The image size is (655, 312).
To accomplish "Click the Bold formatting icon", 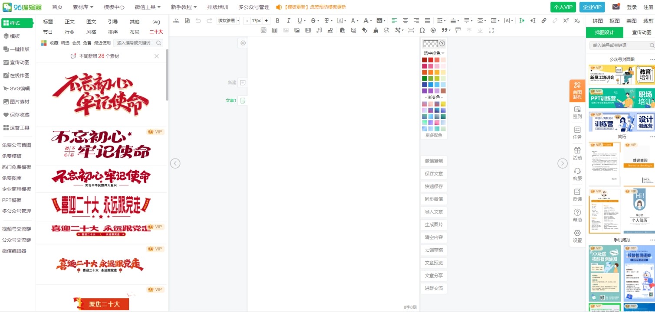I will (x=278, y=21).
